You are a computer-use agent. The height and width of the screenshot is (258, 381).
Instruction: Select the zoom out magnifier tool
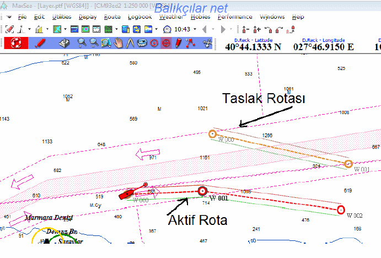(x=95, y=42)
